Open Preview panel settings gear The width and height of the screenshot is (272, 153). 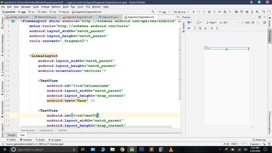pos(260,17)
